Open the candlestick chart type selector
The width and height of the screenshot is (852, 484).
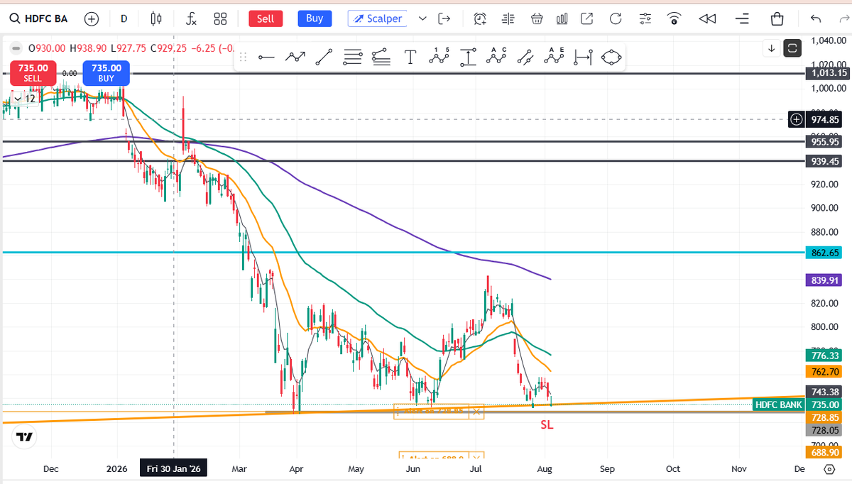158,18
